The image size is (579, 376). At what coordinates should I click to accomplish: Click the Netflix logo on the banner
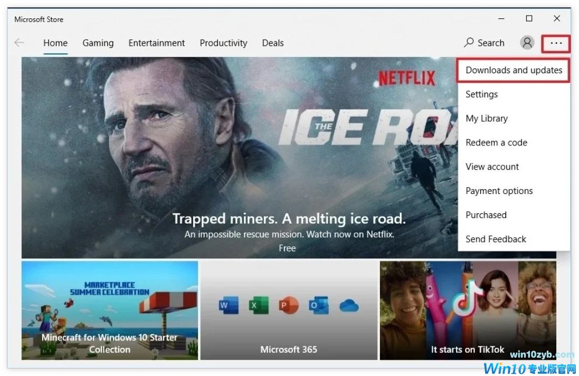coord(406,78)
